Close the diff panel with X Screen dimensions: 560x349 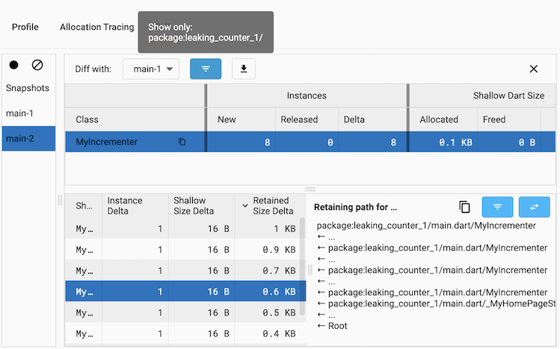click(533, 69)
